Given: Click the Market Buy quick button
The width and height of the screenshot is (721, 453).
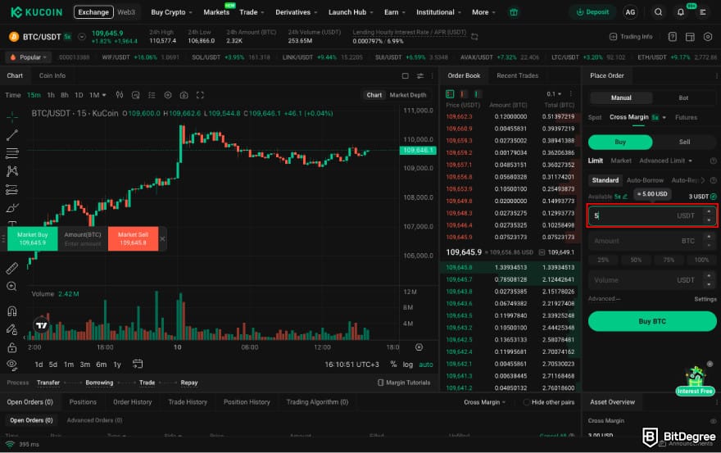Looking at the screenshot, I should (x=32, y=238).
